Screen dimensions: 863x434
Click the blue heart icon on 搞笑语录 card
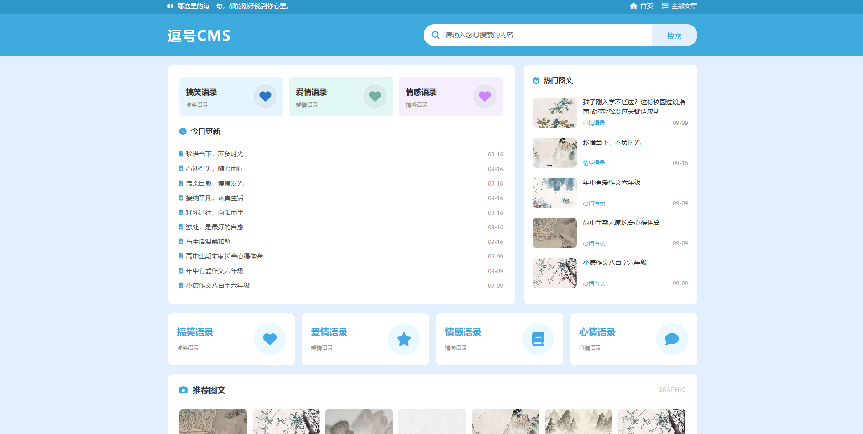tap(265, 96)
